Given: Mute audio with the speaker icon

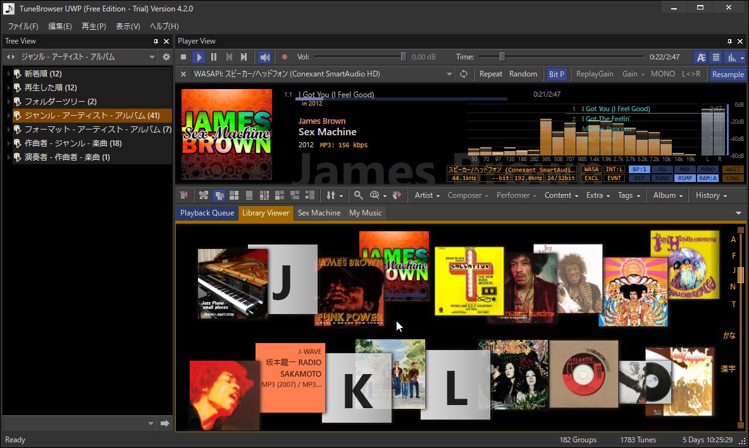Looking at the screenshot, I should (x=265, y=57).
